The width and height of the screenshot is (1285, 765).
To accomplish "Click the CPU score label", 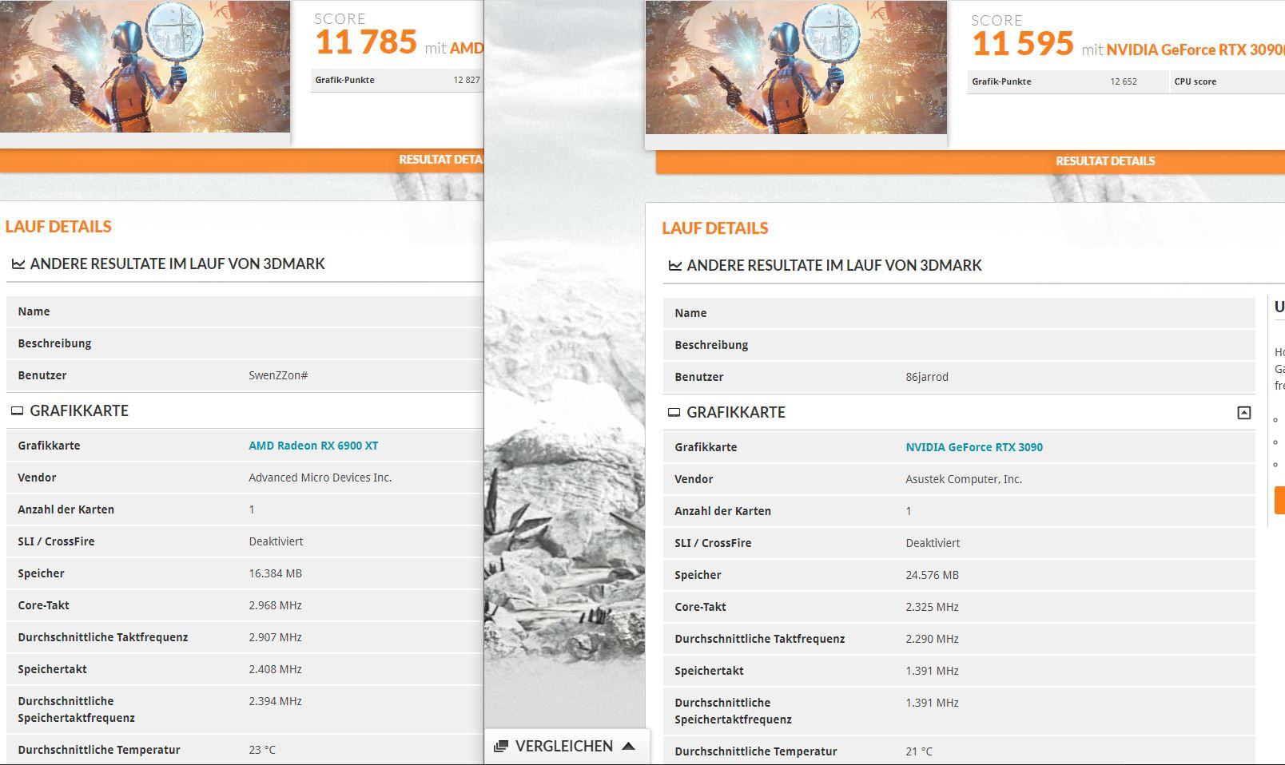I will pyautogui.click(x=1195, y=81).
